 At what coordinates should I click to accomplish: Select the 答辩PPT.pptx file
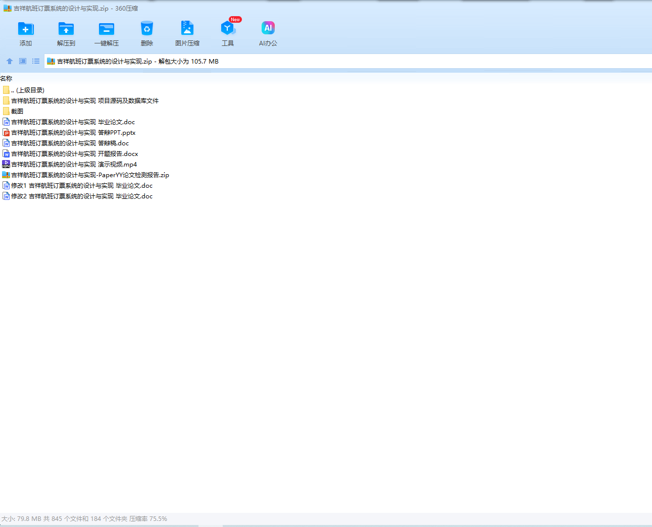pyautogui.click(x=69, y=132)
